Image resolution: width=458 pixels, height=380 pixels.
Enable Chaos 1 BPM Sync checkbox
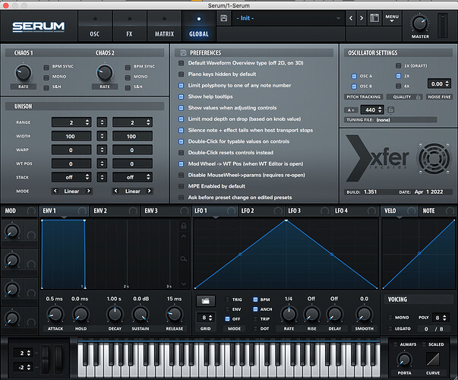[x=46, y=68]
